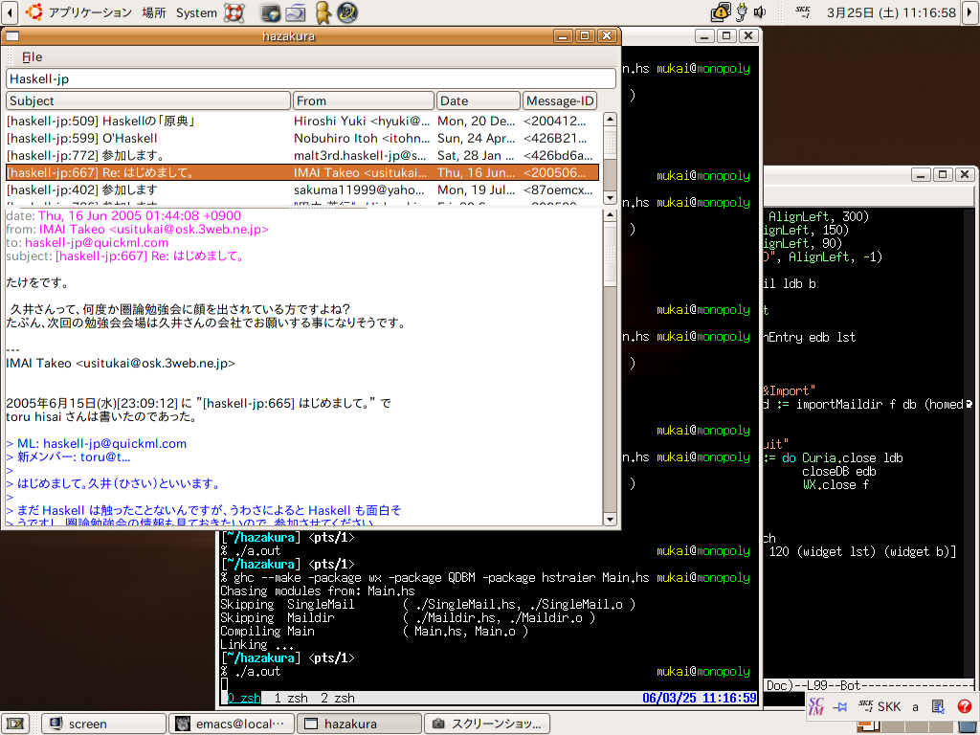This screenshot has height=735, width=980.
Task: Toggle the SKK input mode 'a' button
Action: coord(915,706)
